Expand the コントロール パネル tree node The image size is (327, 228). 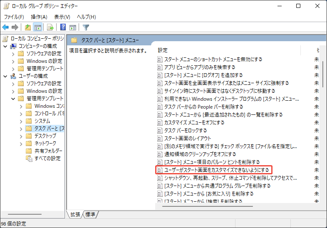click(21, 114)
